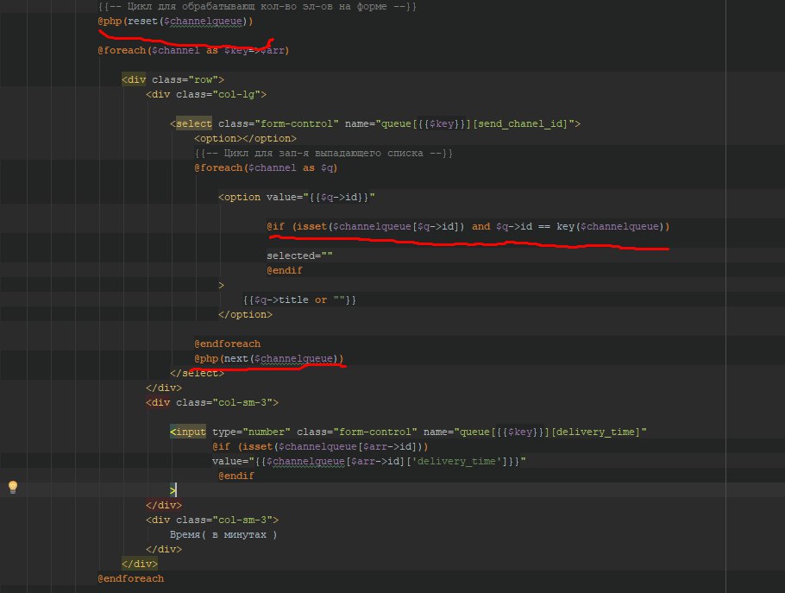This screenshot has height=593, width=785.
Task: Click '@if (isset($channelqueue[$arr->id]))' line
Action: 320,446
